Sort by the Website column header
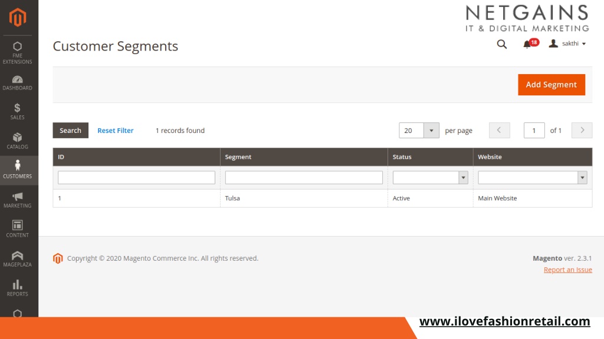 click(x=533, y=157)
